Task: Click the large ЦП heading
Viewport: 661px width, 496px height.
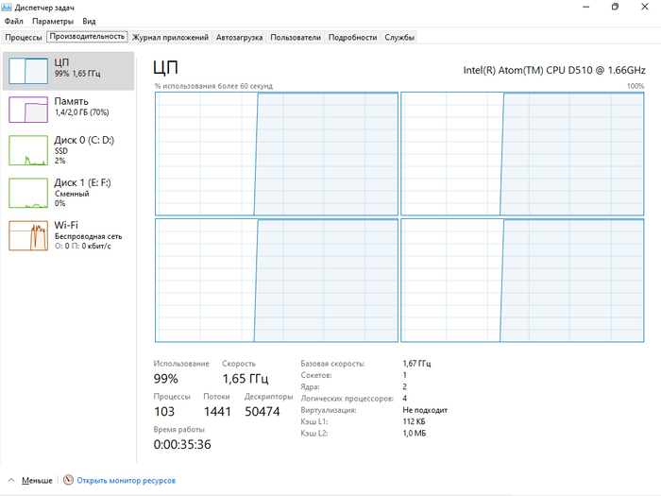Action: [x=165, y=67]
